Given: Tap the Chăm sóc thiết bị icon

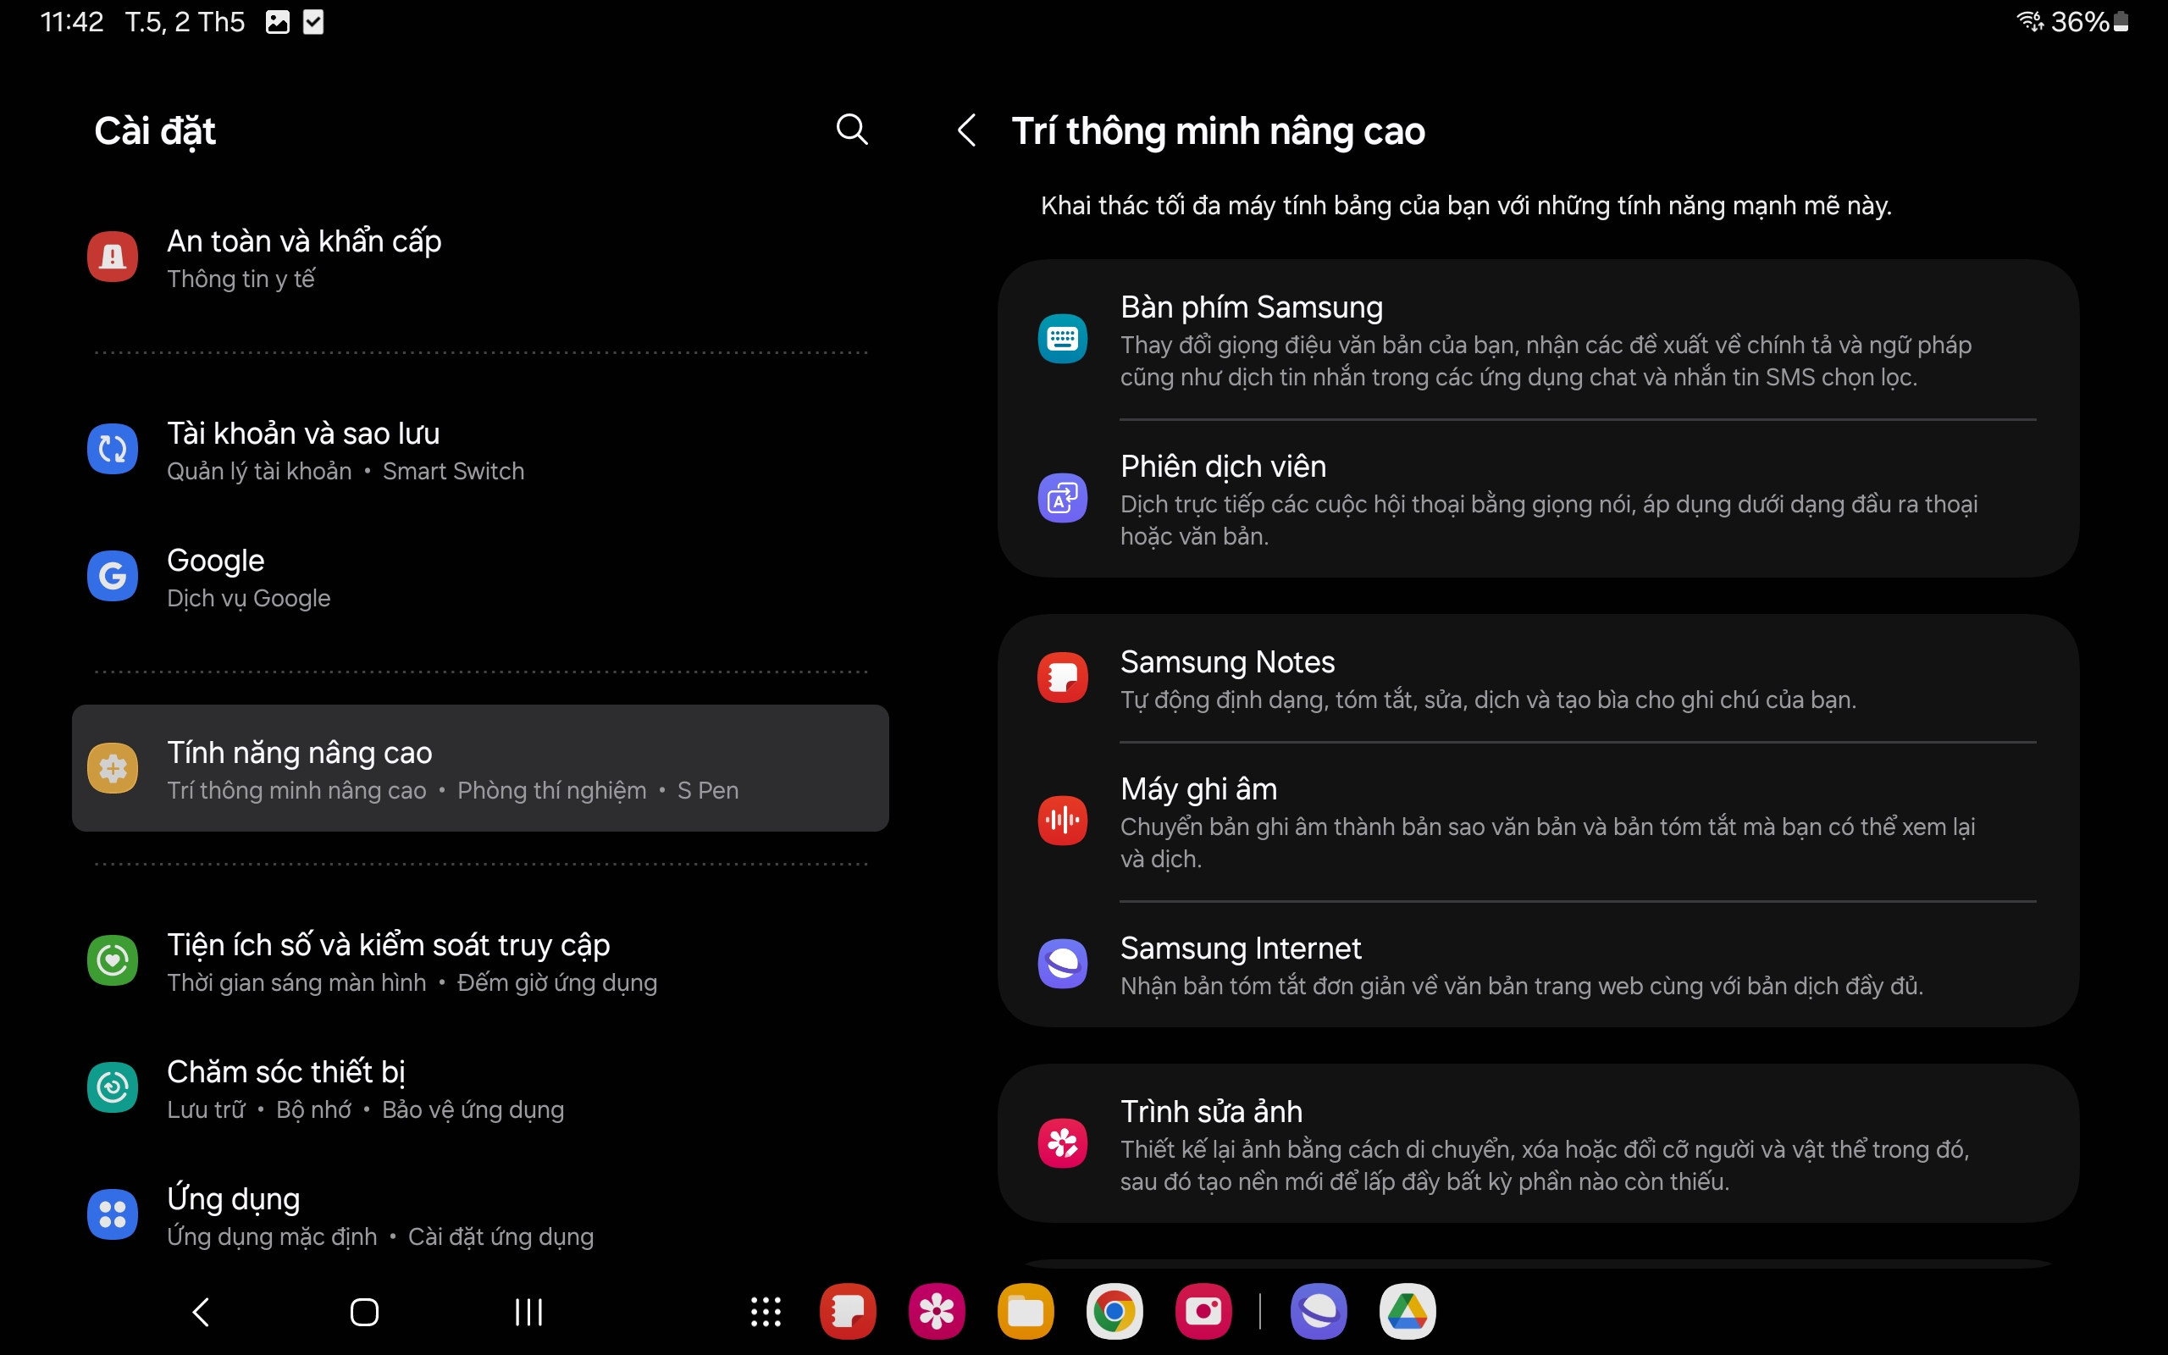Looking at the screenshot, I should point(112,1088).
